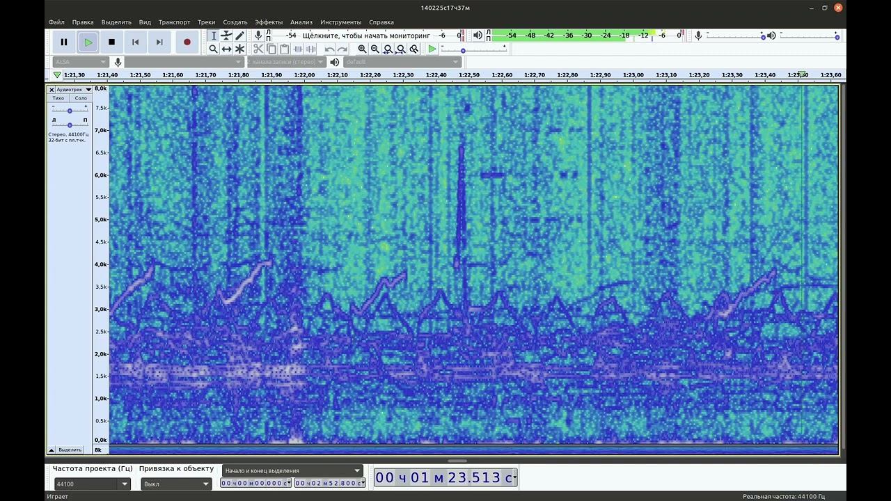The image size is (891, 501).
Task: Open the Правка menu
Action: coord(83,22)
